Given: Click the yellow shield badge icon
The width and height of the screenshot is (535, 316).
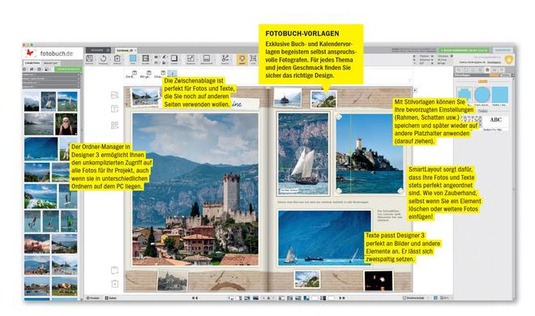Looking at the screenshot, I should click(x=509, y=60).
